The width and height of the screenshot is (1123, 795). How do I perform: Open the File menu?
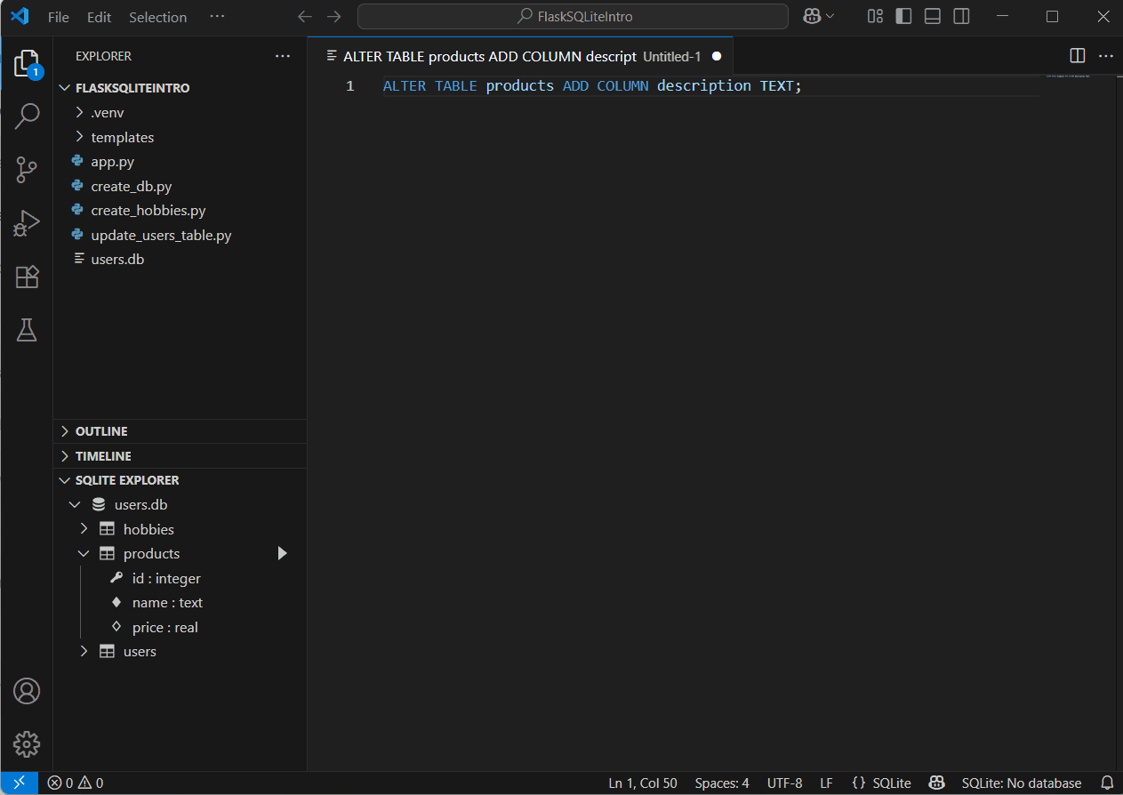tap(58, 17)
